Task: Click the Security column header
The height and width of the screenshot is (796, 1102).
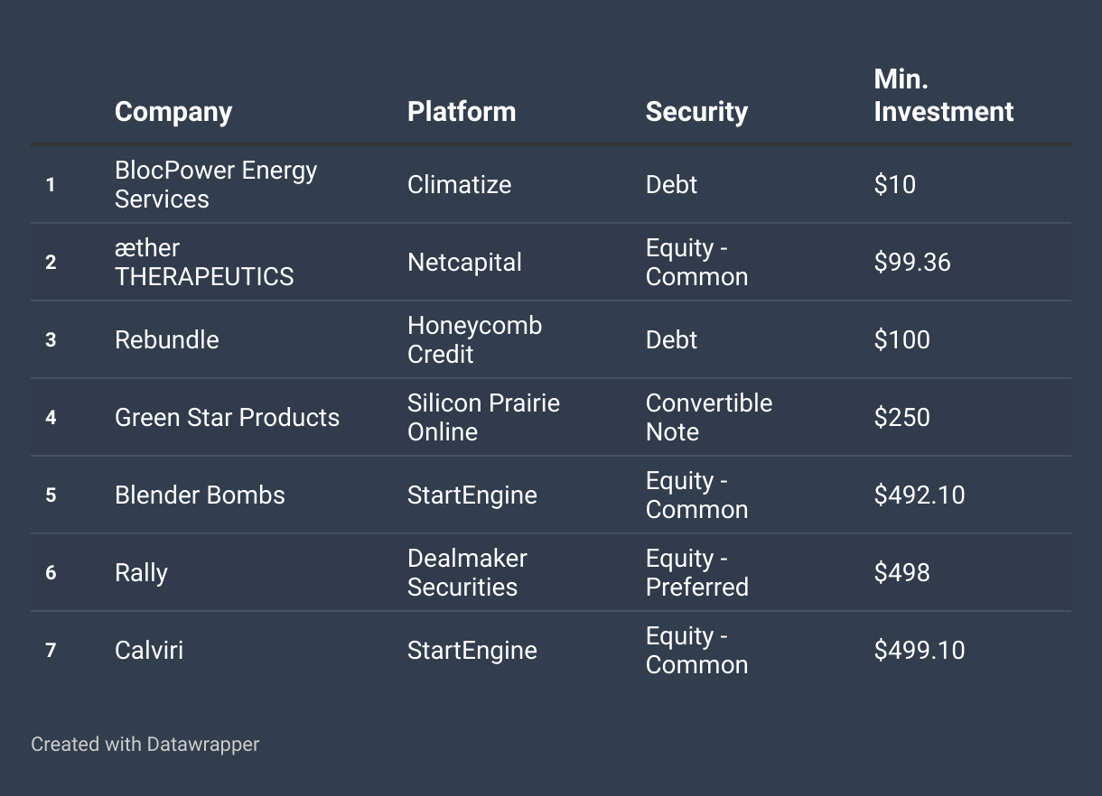Action: [696, 112]
